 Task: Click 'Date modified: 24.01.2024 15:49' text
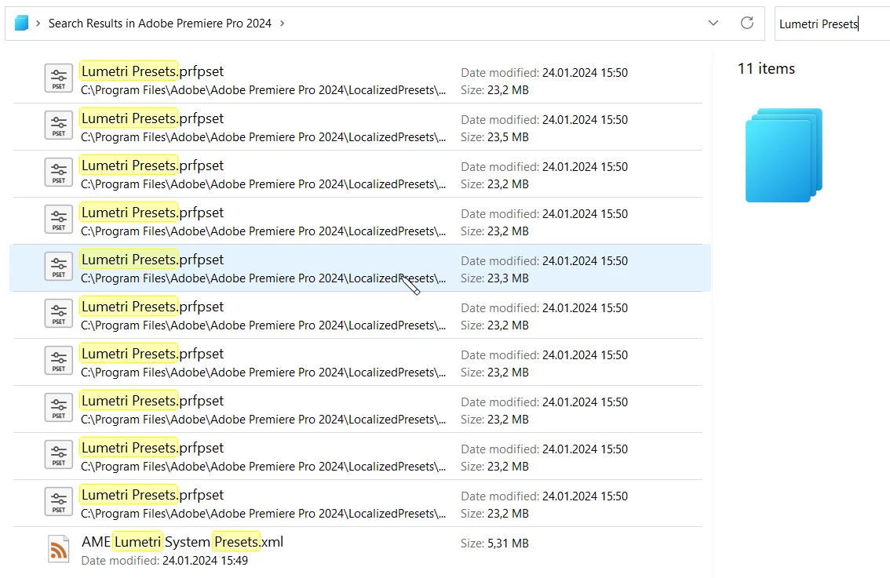click(x=165, y=561)
